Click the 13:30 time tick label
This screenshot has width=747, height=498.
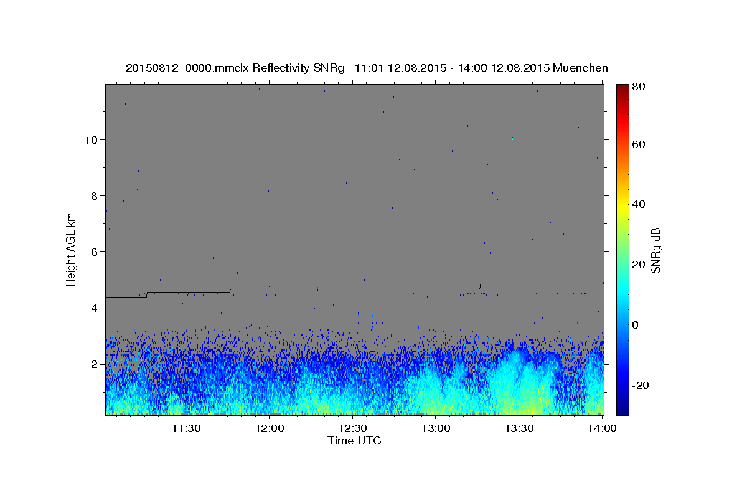point(519,428)
